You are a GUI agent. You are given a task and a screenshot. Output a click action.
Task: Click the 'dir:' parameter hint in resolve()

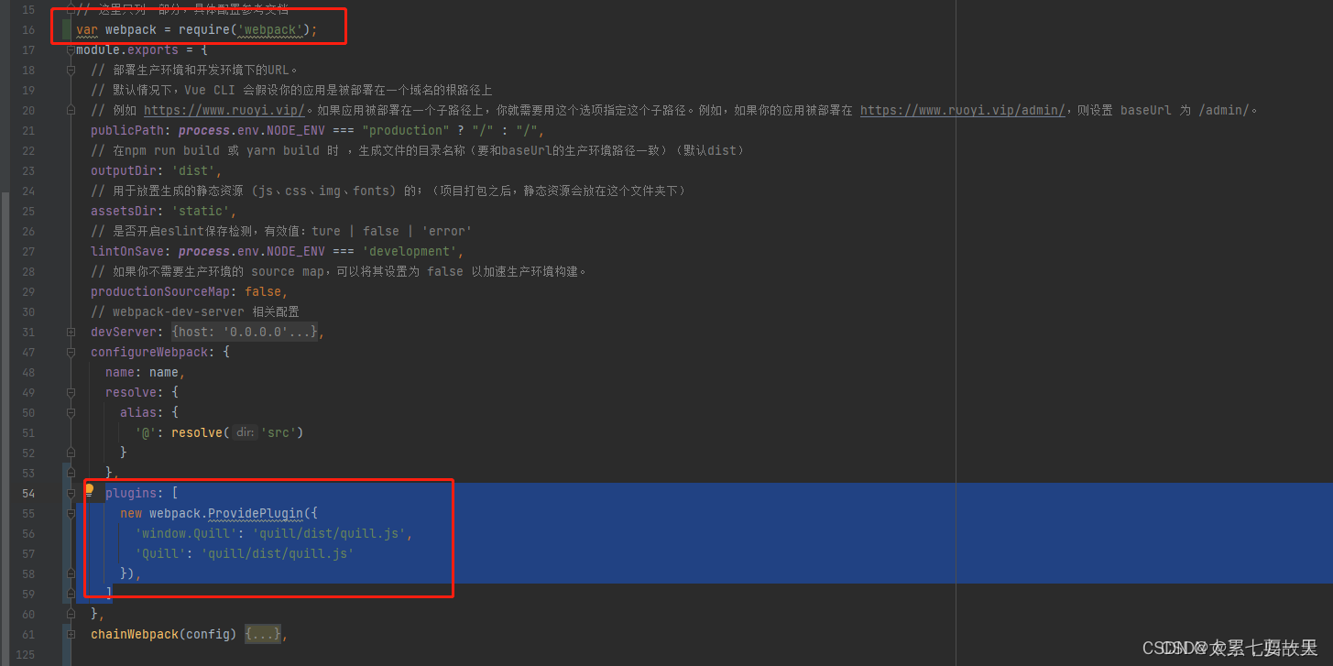pyautogui.click(x=244, y=432)
